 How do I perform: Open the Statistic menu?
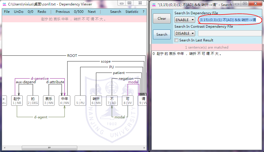pyautogui.click(x=132, y=12)
